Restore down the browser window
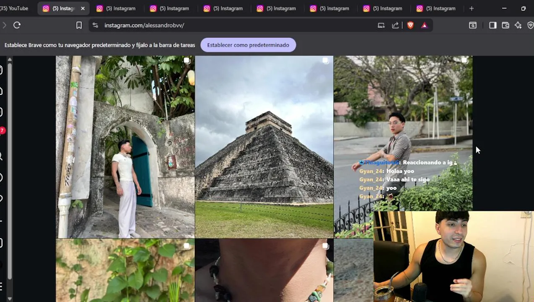534x302 pixels. [x=524, y=8]
